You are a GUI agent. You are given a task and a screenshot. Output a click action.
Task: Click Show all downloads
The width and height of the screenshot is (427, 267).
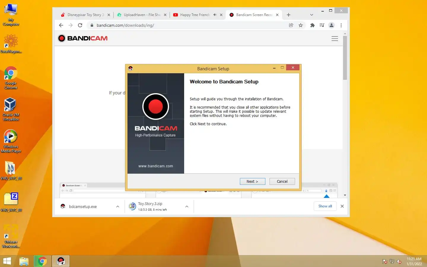[325, 206]
